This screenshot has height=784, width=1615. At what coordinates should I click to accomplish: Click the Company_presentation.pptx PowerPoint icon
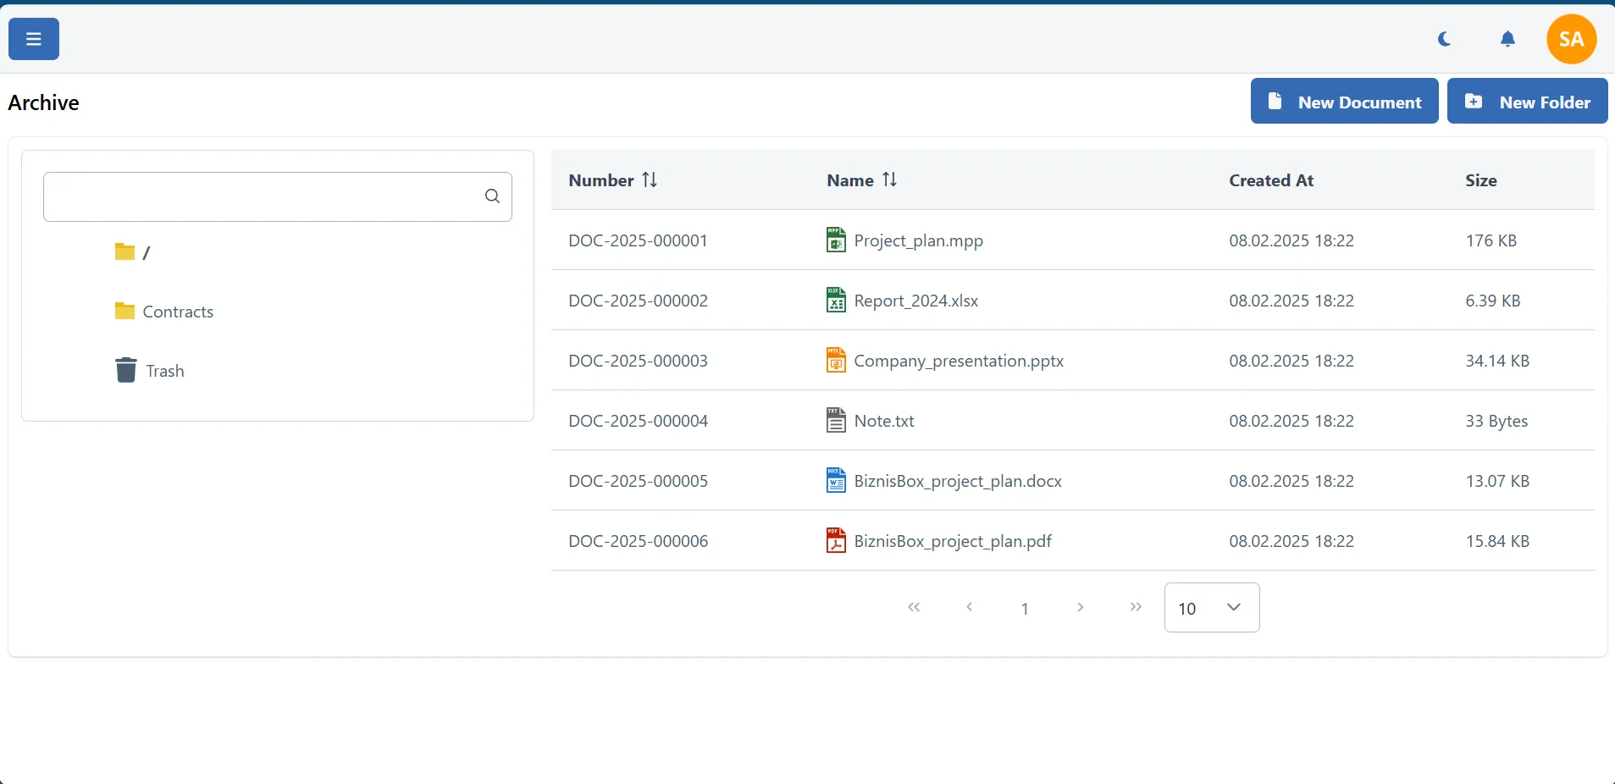[836, 361]
